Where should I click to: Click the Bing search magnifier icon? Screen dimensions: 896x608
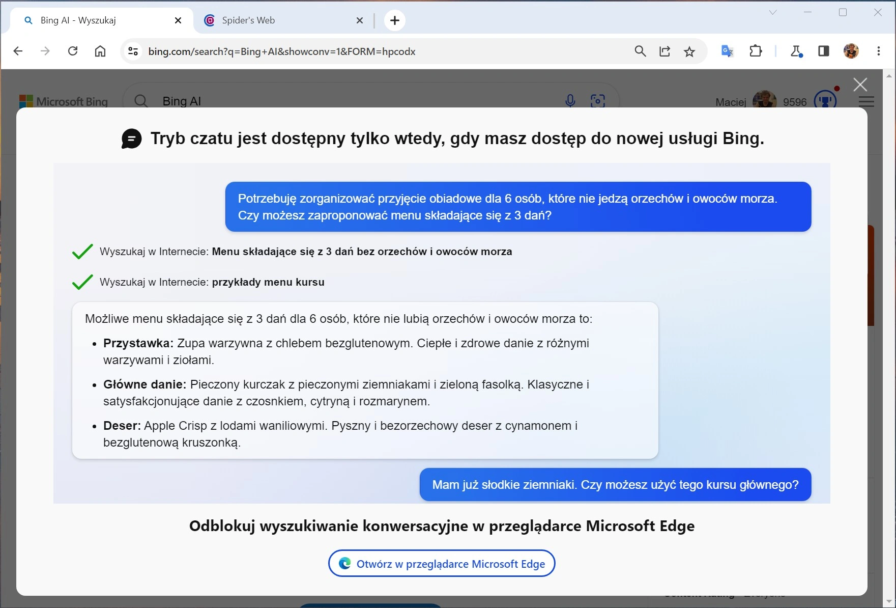(141, 101)
